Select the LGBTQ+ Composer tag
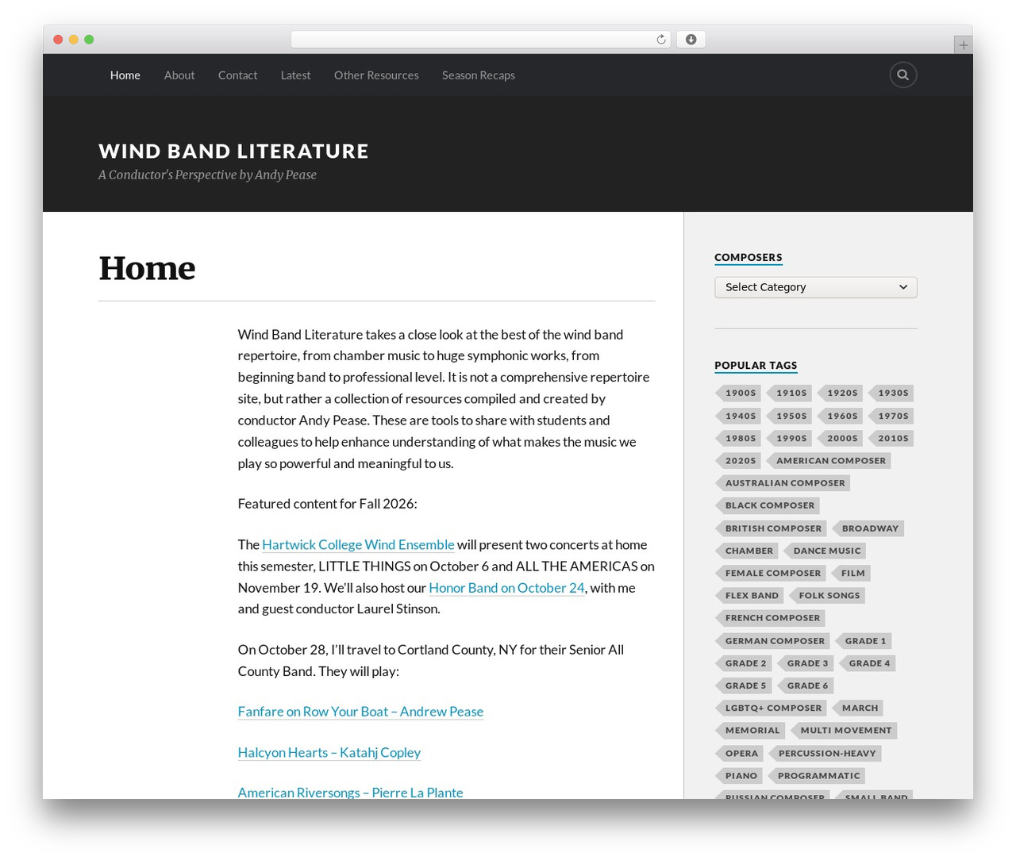This screenshot has height=860, width=1016. point(771,708)
